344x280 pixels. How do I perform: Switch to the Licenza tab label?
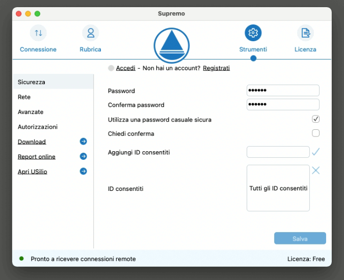305,49
